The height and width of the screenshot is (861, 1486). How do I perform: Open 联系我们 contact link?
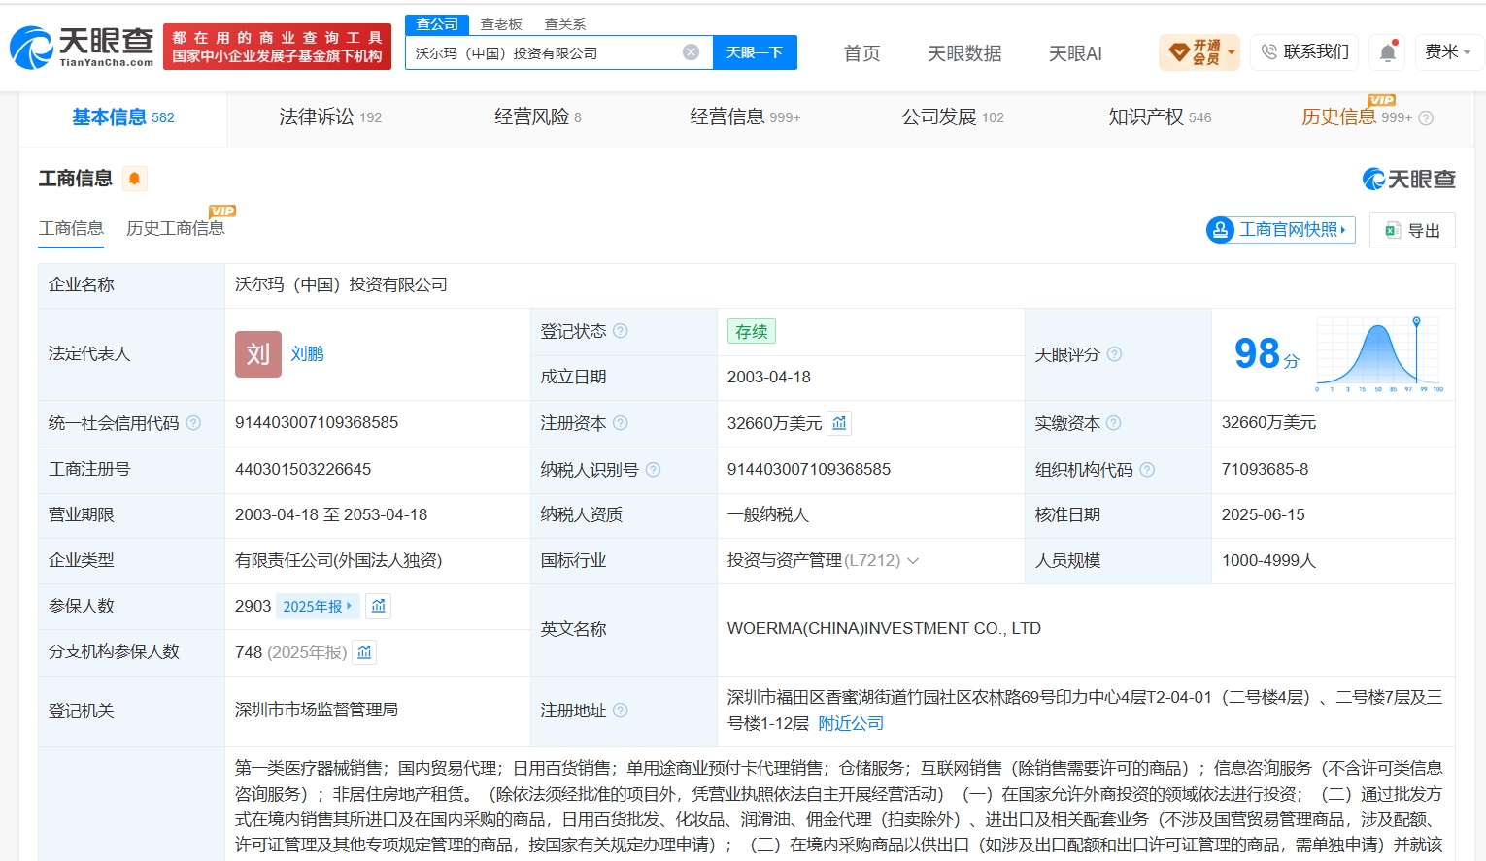pos(1304,52)
